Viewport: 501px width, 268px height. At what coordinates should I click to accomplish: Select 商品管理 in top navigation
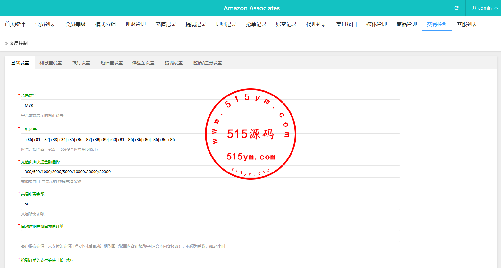407,24
